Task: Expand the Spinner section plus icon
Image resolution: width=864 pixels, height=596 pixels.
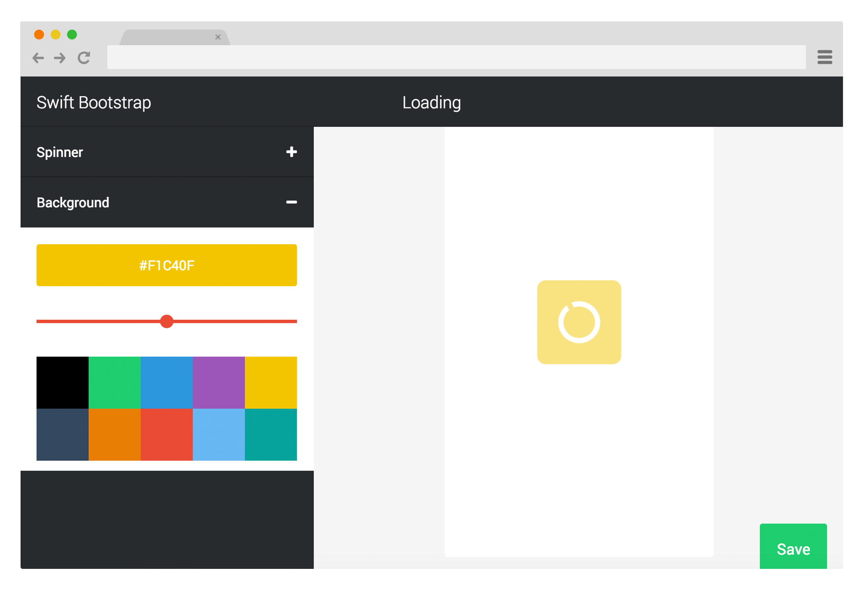Action: 291,152
